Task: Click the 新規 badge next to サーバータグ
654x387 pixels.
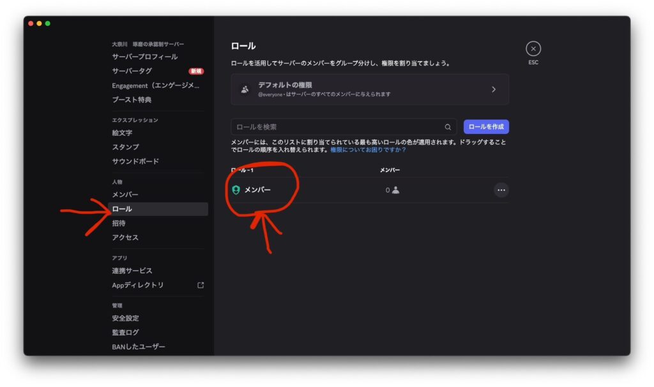Action: [196, 71]
